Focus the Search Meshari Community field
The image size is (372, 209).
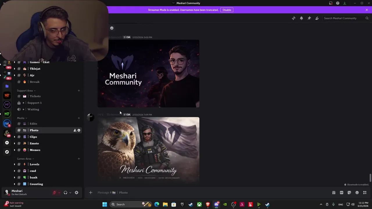[346, 18]
